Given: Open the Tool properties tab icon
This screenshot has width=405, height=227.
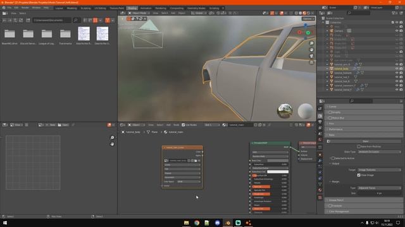Looking at the screenshot, I should (320, 109).
